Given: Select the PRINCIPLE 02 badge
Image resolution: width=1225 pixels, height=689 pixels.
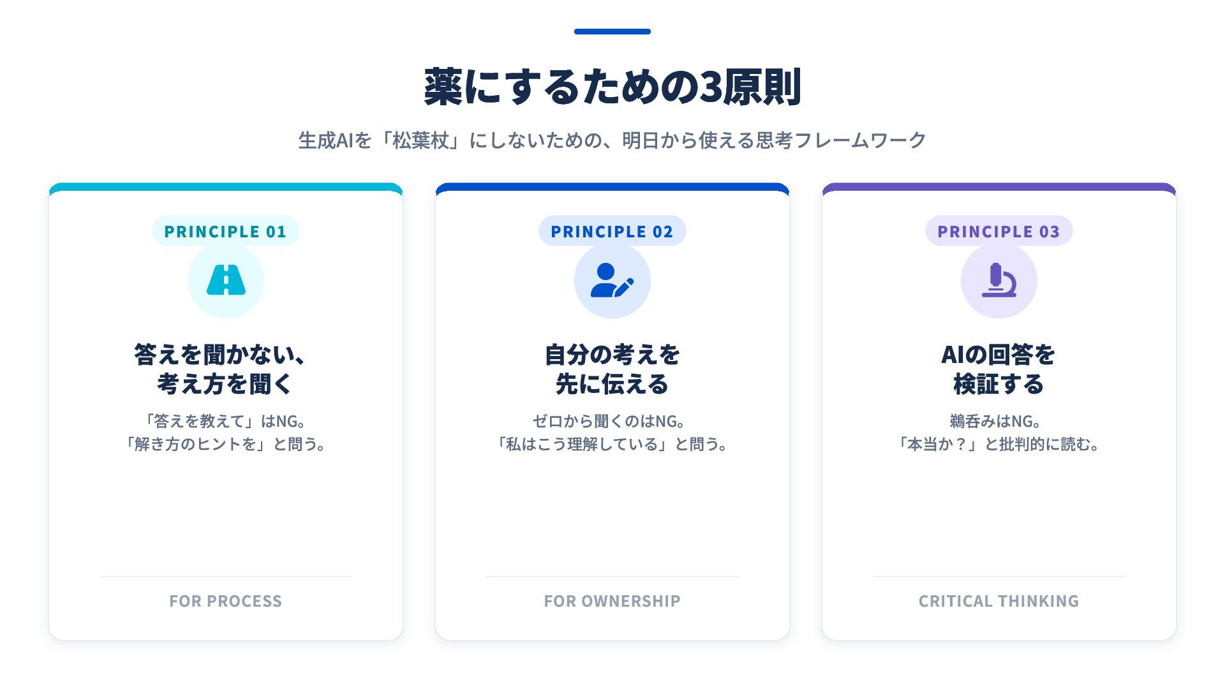Looking at the screenshot, I should pos(612,231).
